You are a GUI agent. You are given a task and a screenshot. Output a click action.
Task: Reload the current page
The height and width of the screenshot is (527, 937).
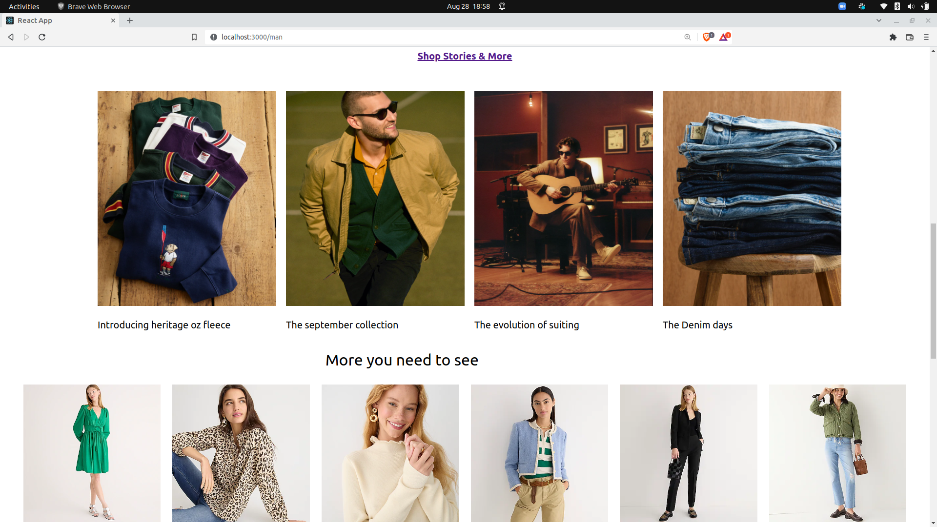tap(41, 37)
